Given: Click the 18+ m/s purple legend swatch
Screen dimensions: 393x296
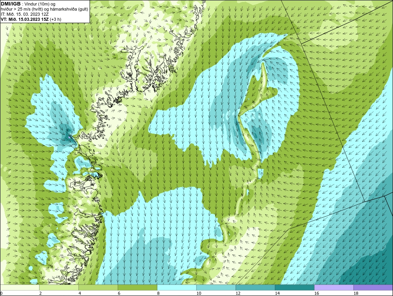Looking at the screenshot, I should (x=373, y=287).
